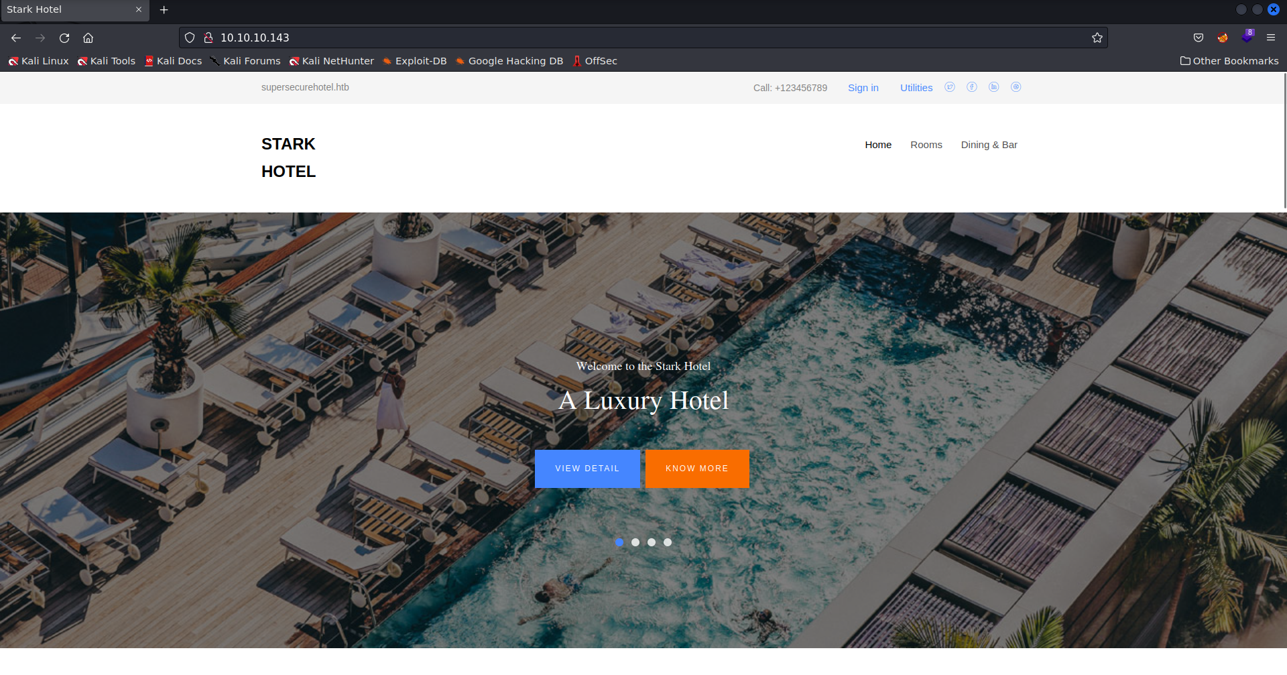
Task: Select the third carousel slide dot
Action: 652,542
